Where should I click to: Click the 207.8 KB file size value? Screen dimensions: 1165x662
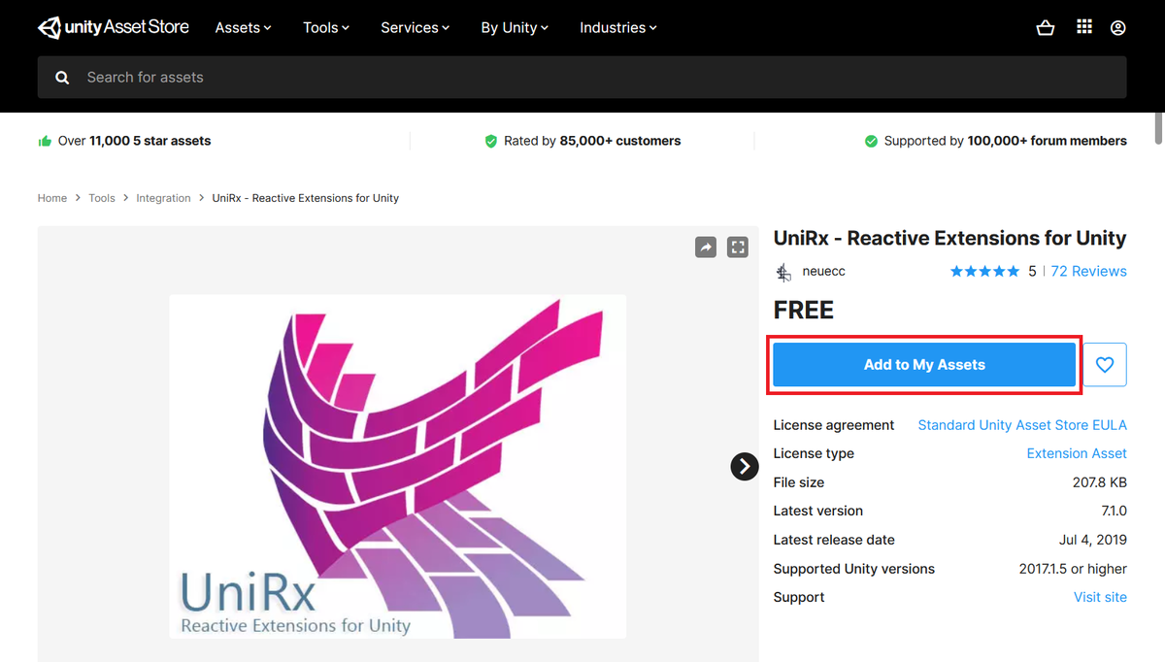pyautogui.click(x=1100, y=482)
